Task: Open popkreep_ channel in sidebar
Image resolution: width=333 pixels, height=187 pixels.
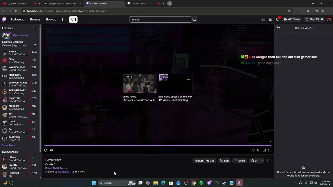Action: point(20,139)
